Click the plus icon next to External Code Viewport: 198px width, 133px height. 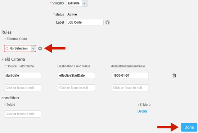coord(40,48)
